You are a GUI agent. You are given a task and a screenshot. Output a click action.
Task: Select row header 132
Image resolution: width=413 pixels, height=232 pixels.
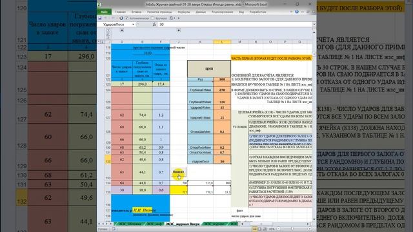coord(108,159)
